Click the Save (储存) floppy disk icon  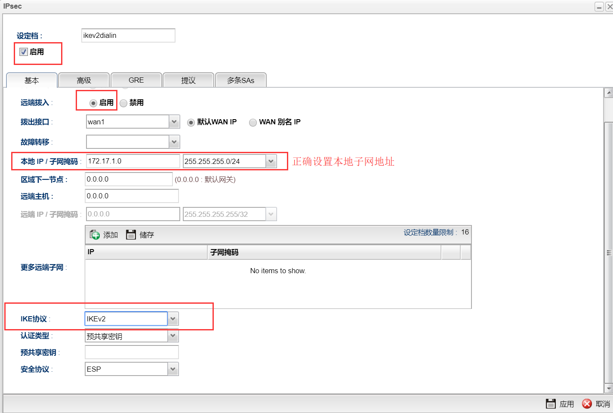coord(131,234)
